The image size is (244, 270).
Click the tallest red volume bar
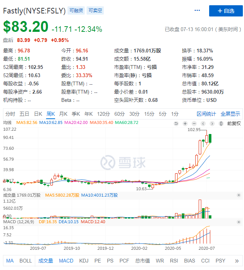tap(200, 209)
